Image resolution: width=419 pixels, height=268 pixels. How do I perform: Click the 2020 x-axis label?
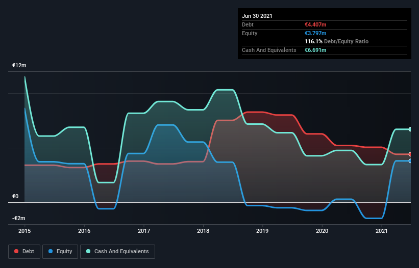[322, 231]
